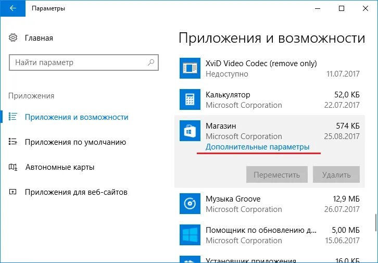
Task: Open the Главная home gear icon
Action: click(13, 37)
